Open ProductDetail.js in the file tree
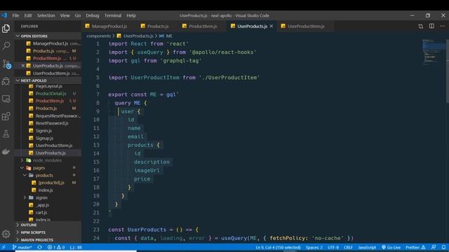The height and width of the screenshot is (252, 449). click(51, 93)
